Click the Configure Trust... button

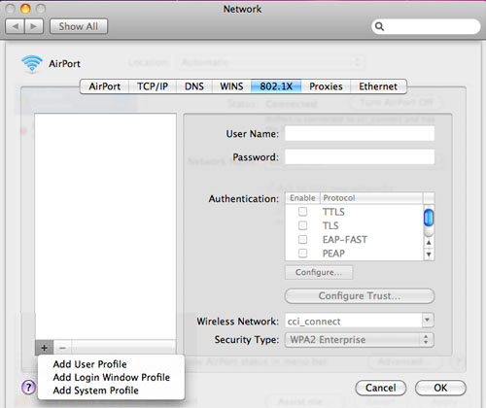pos(360,296)
